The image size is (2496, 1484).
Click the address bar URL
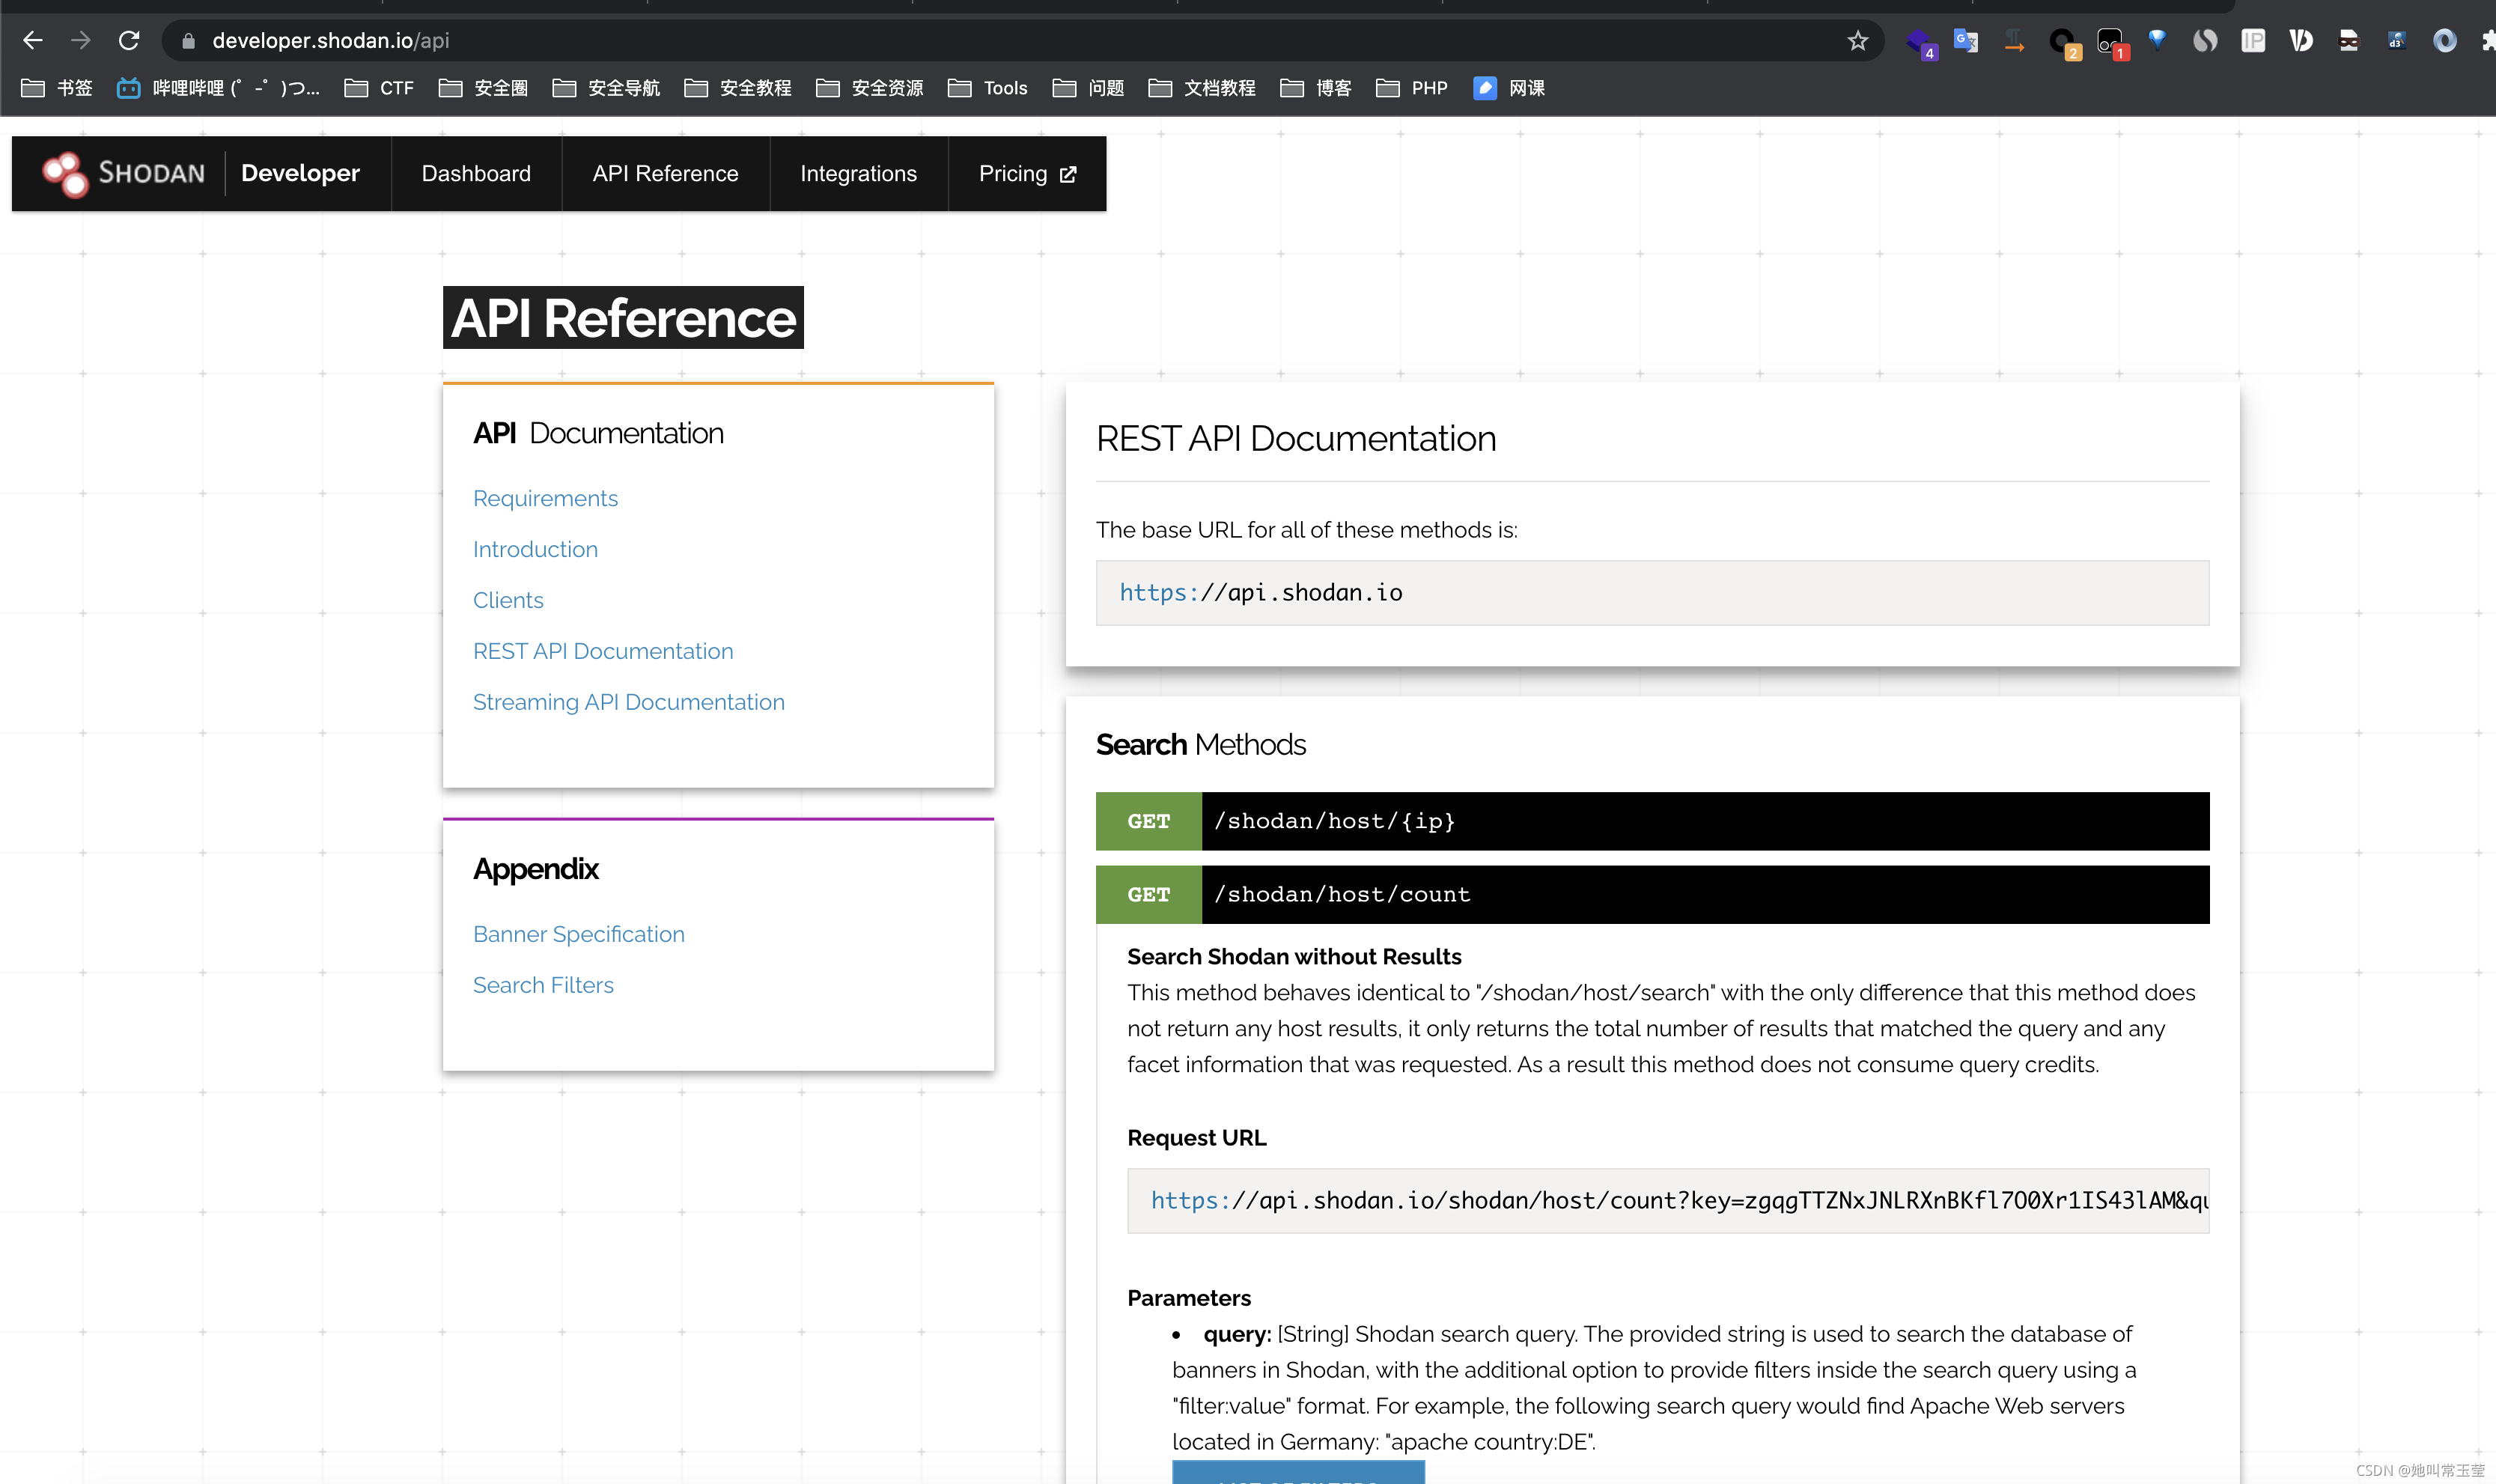(x=331, y=41)
